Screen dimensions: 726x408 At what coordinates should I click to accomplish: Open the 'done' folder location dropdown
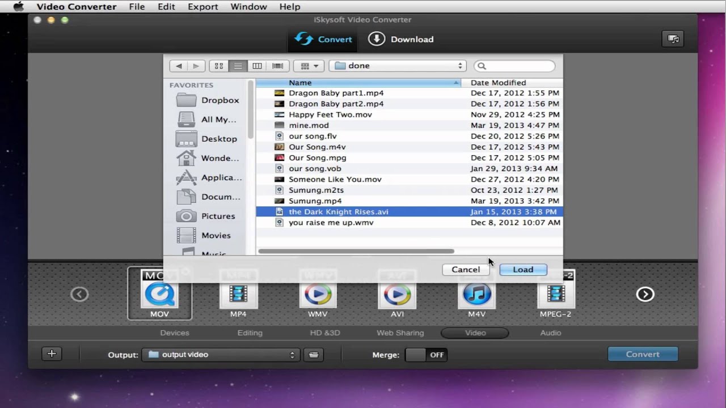(398, 66)
